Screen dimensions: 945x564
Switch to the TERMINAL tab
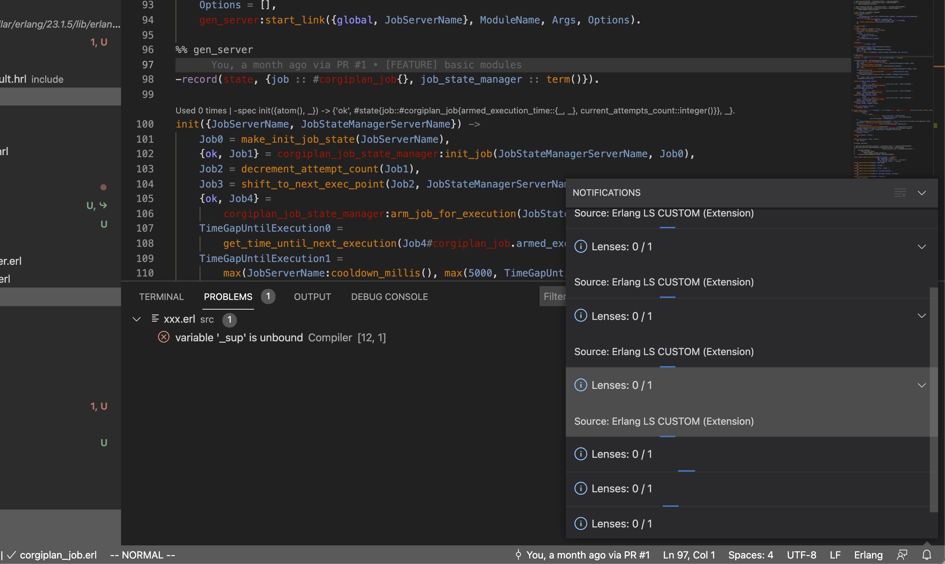(x=161, y=296)
